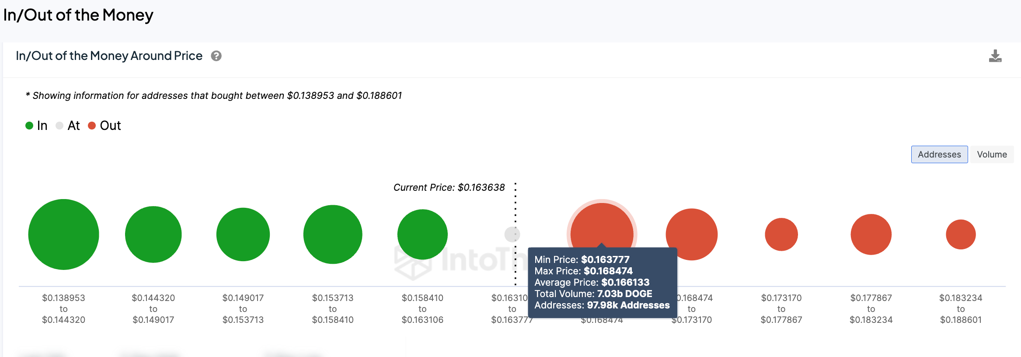The height and width of the screenshot is (357, 1021).
Task: Click the green bubble above $0.149017 to $0.153713
Action: [243, 234]
